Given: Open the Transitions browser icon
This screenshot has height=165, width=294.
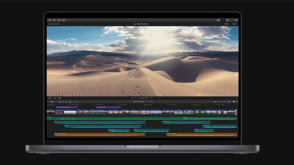Looking at the screenshot, I should [237, 101].
